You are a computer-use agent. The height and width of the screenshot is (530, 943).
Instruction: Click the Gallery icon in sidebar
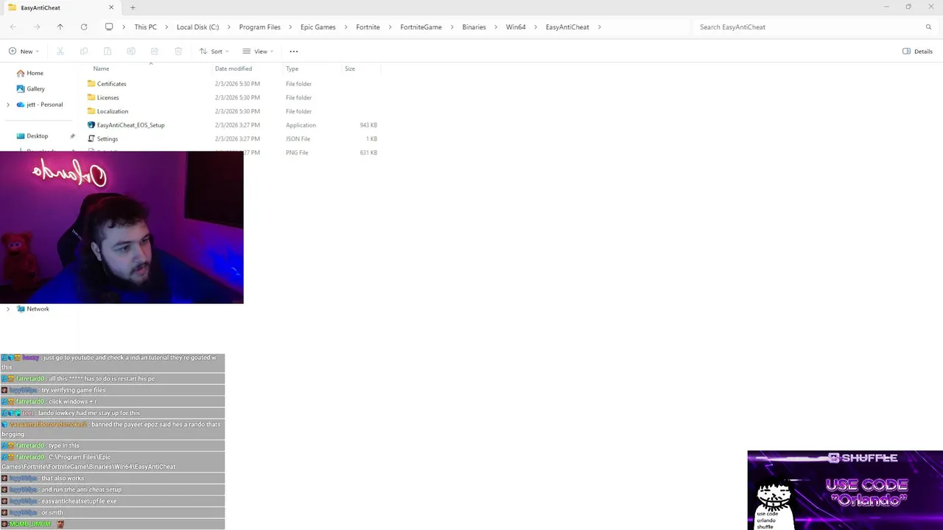[x=21, y=88]
